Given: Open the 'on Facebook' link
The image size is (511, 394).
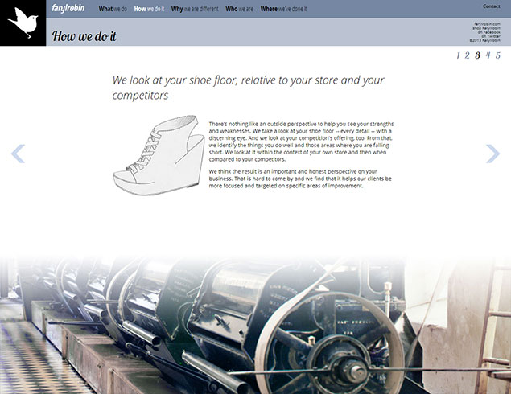Looking at the screenshot, I should tap(488, 32).
